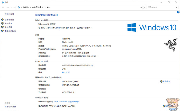Click the Razer Inc. manufacturer value
The image size is (180, 111).
click(x=66, y=39)
